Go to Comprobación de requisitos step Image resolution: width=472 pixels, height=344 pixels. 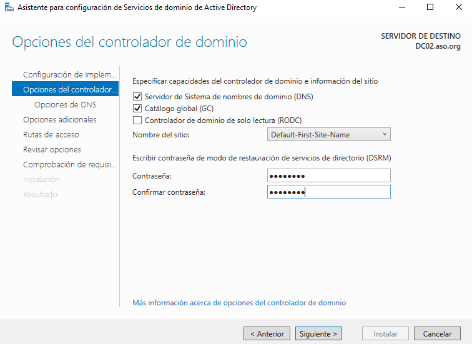(x=69, y=165)
